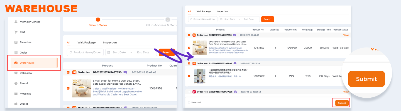The image size is (401, 111).
Task: Click the shop icon of order B202503031801437595
Action: tap(194, 92)
